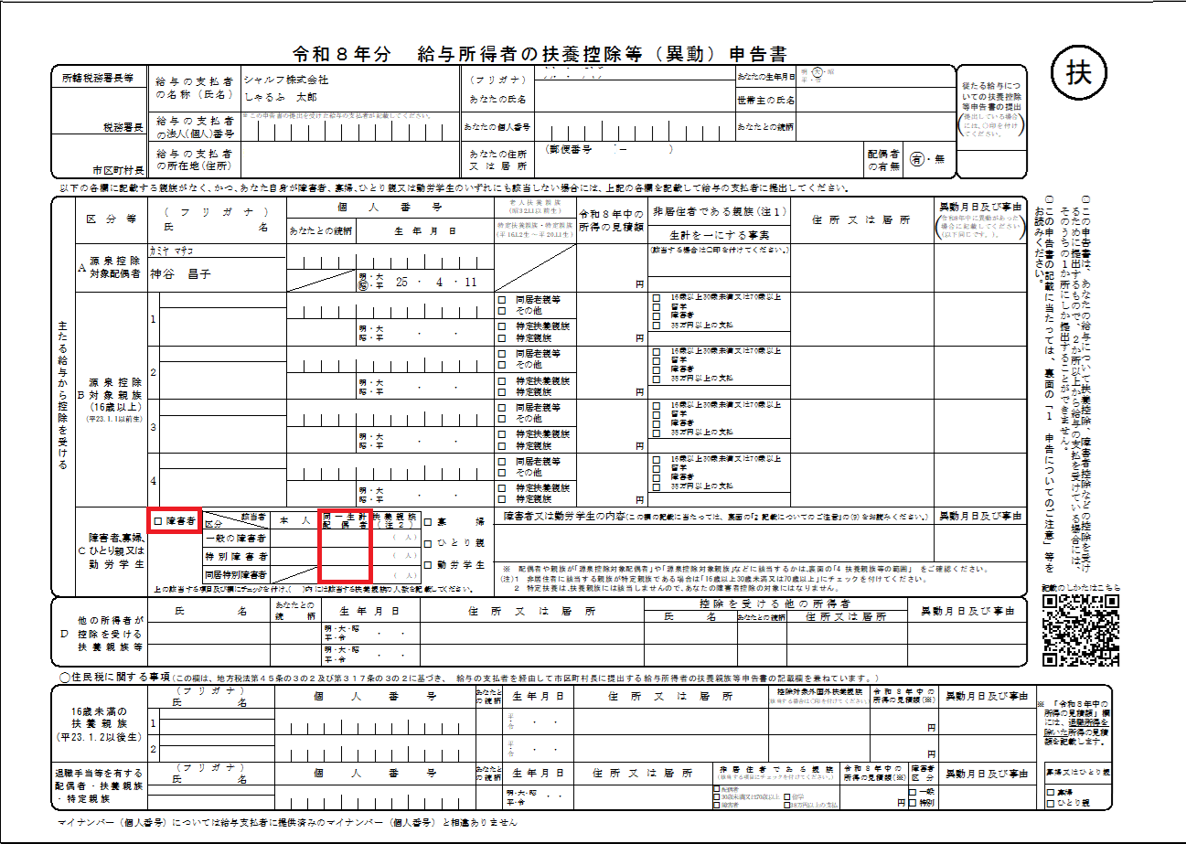Viewport: 1186px width, 844px height.
Task: Check 同居老親等 for dependent row 1
Action: (502, 300)
